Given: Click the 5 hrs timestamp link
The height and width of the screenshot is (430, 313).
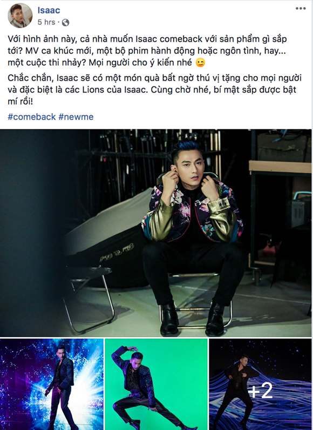Looking at the screenshot, I should click(46, 22).
